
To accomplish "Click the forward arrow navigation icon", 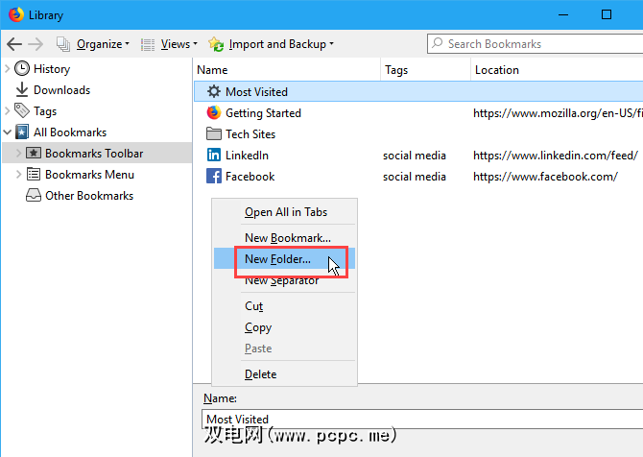I will coord(36,44).
